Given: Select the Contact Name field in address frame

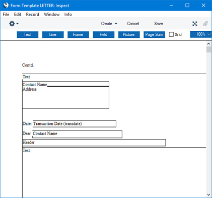Looking at the screenshot, I should 65,84.
